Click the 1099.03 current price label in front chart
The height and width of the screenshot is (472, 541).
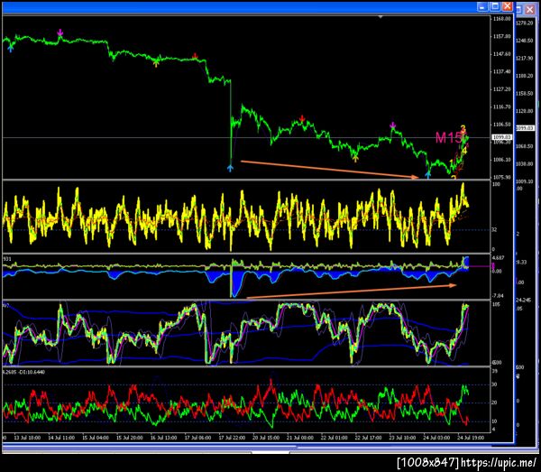tap(501, 137)
